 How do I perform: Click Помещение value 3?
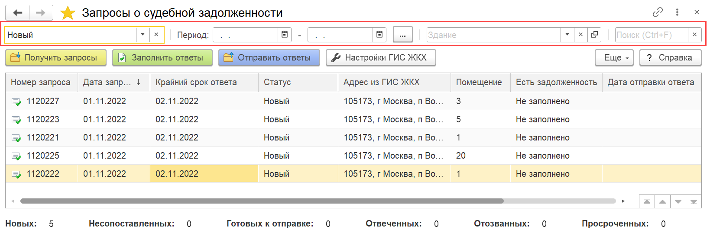458,101
